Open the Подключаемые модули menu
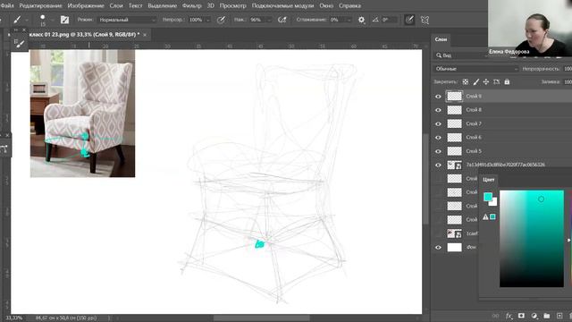This screenshot has height=322, width=572. 282,6
